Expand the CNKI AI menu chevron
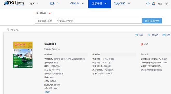Screen dimensions: 171x94 tap(83, 3)
